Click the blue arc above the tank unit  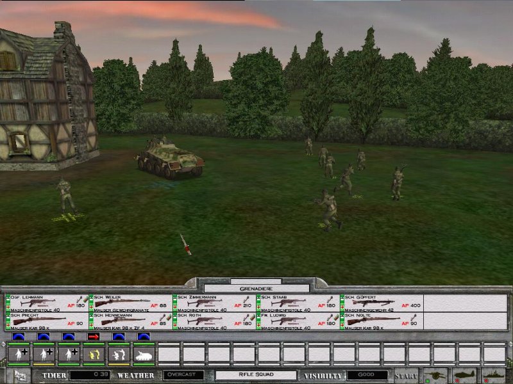pyautogui.click(x=143, y=336)
